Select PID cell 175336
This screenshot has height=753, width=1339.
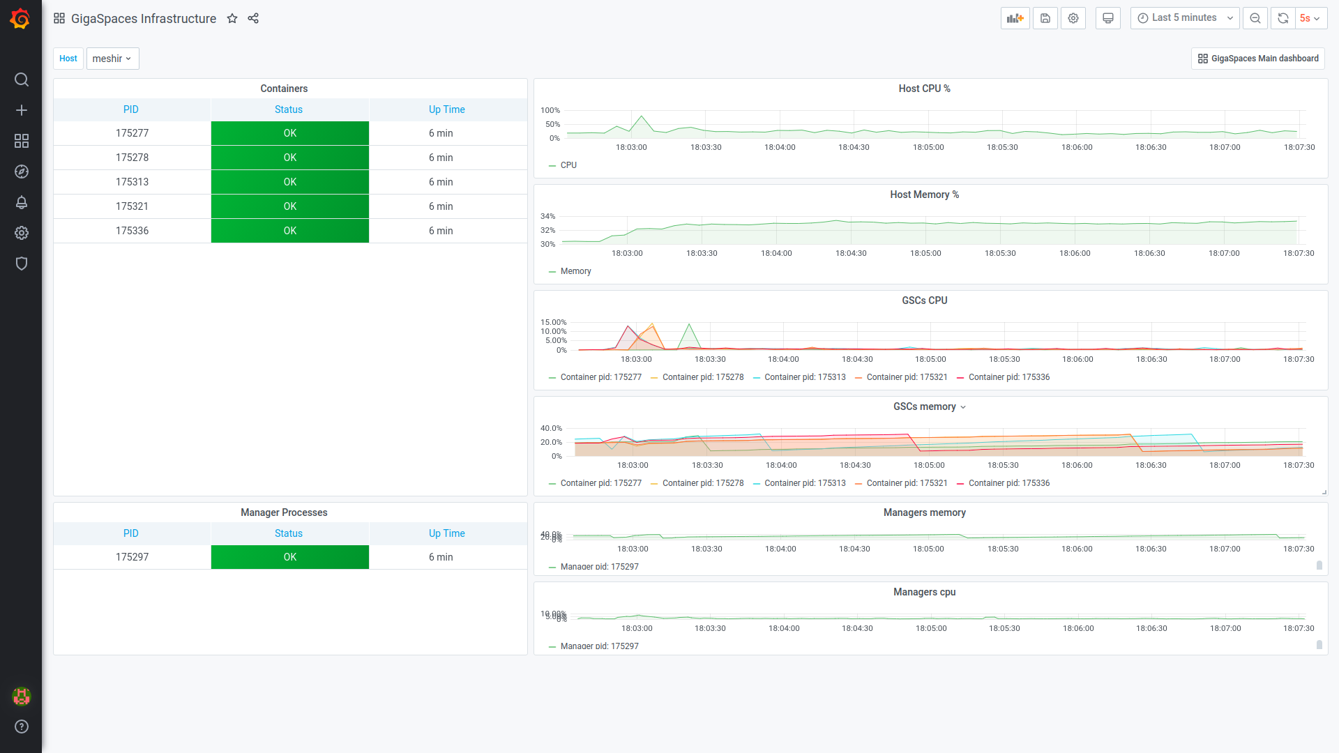132,231
